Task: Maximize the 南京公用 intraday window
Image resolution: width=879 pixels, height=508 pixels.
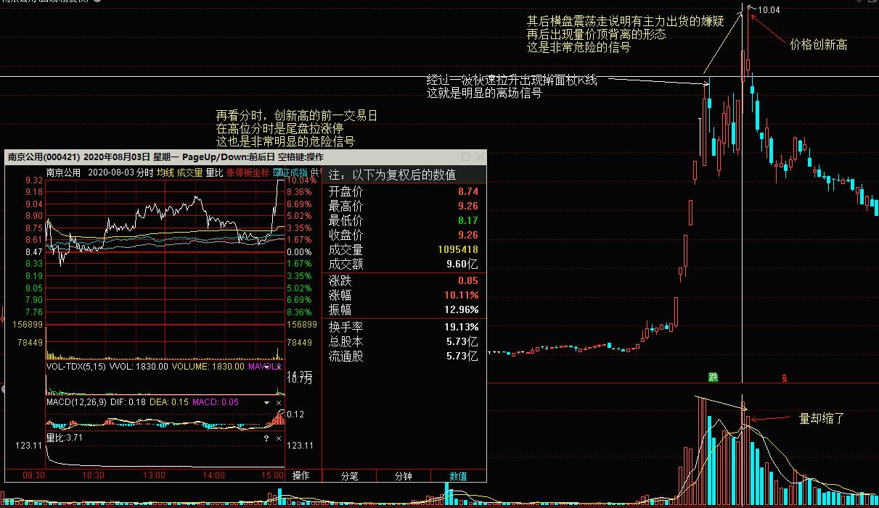Action: click(x=465, y=157)
